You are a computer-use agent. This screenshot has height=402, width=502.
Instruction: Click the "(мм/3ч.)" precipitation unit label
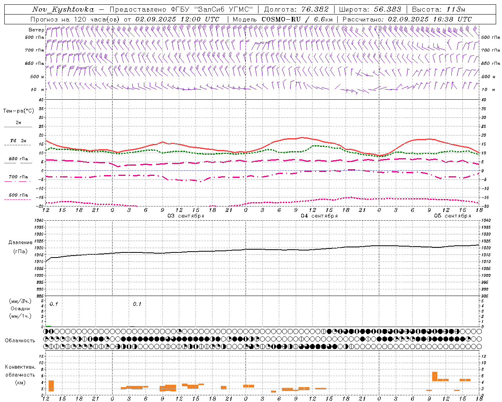click(x=20, y=301)
